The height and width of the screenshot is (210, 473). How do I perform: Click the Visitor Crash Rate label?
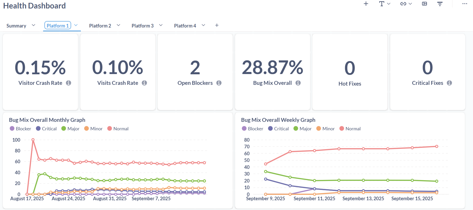pyautogui.click(x=40, y=83)
